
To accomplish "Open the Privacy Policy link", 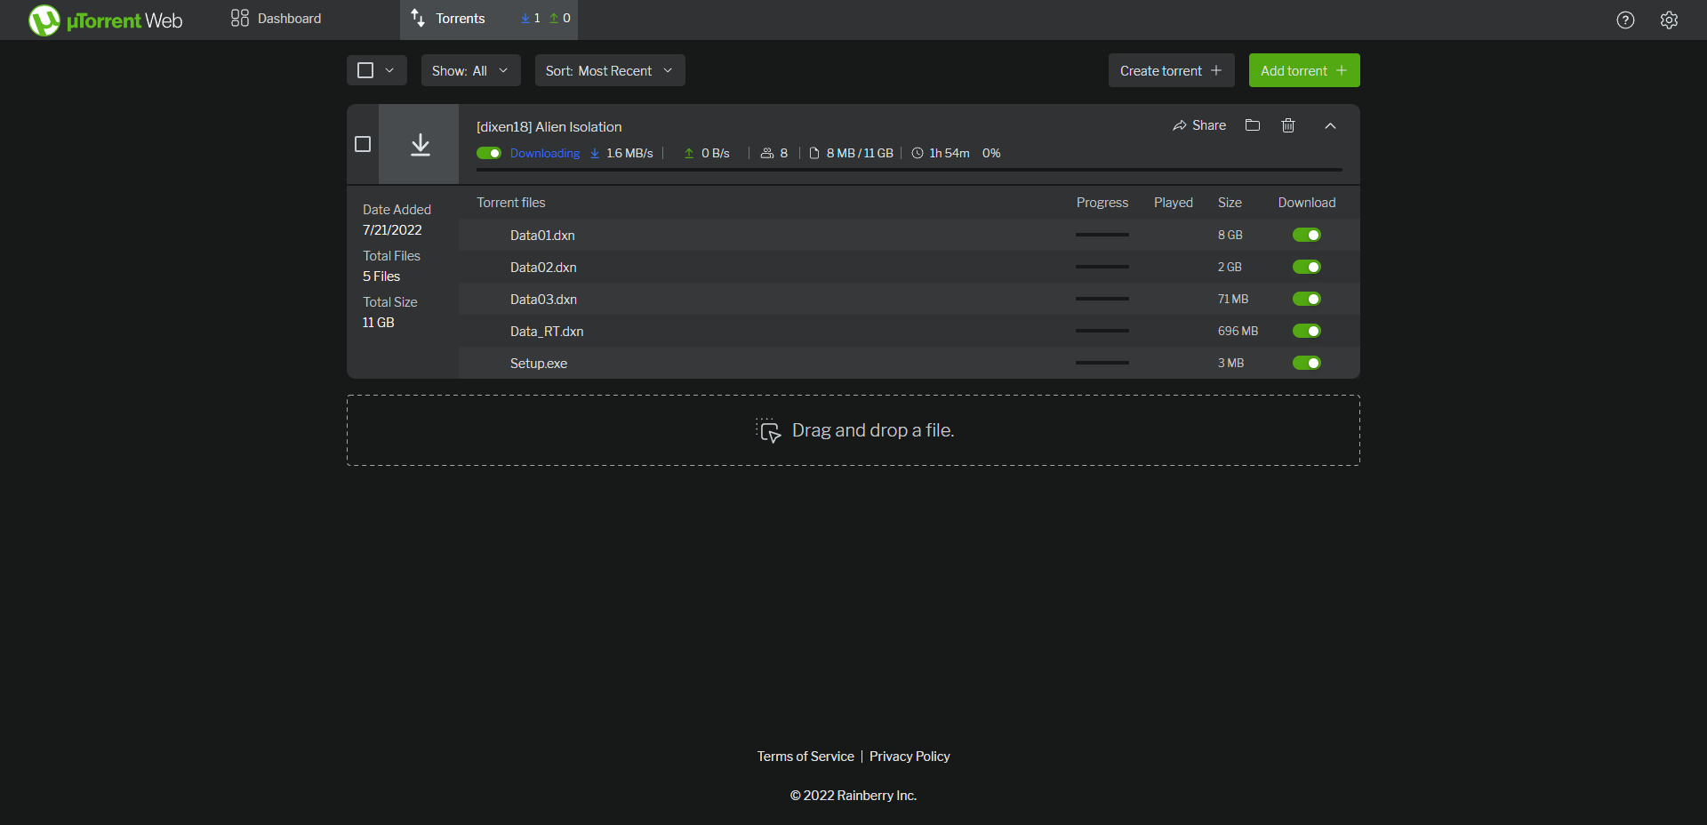I will pyautogui.click(x=910, y=757).
